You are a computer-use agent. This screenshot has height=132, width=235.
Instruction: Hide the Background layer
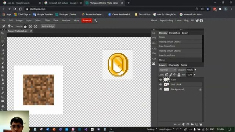(161, 89)
